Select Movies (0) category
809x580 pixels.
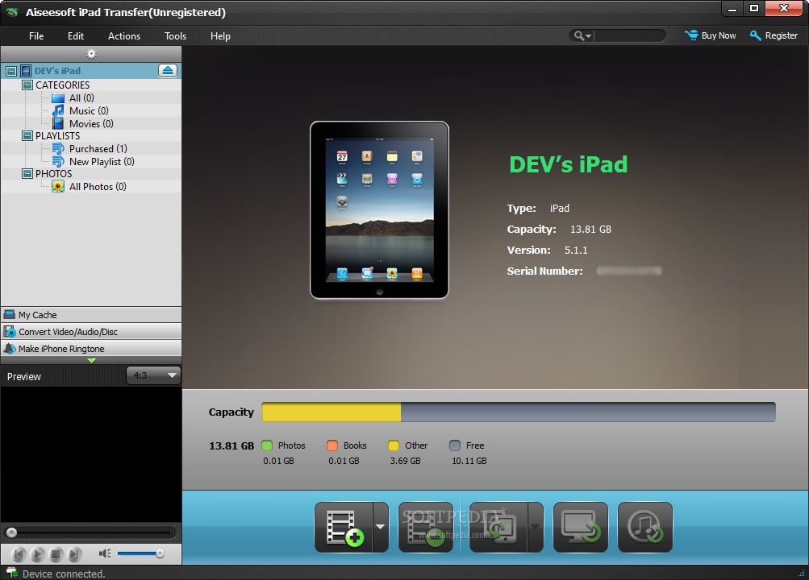(91, 123)
